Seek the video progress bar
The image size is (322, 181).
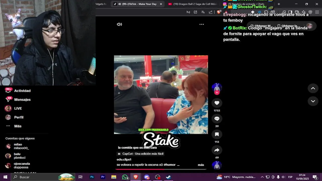161,169
